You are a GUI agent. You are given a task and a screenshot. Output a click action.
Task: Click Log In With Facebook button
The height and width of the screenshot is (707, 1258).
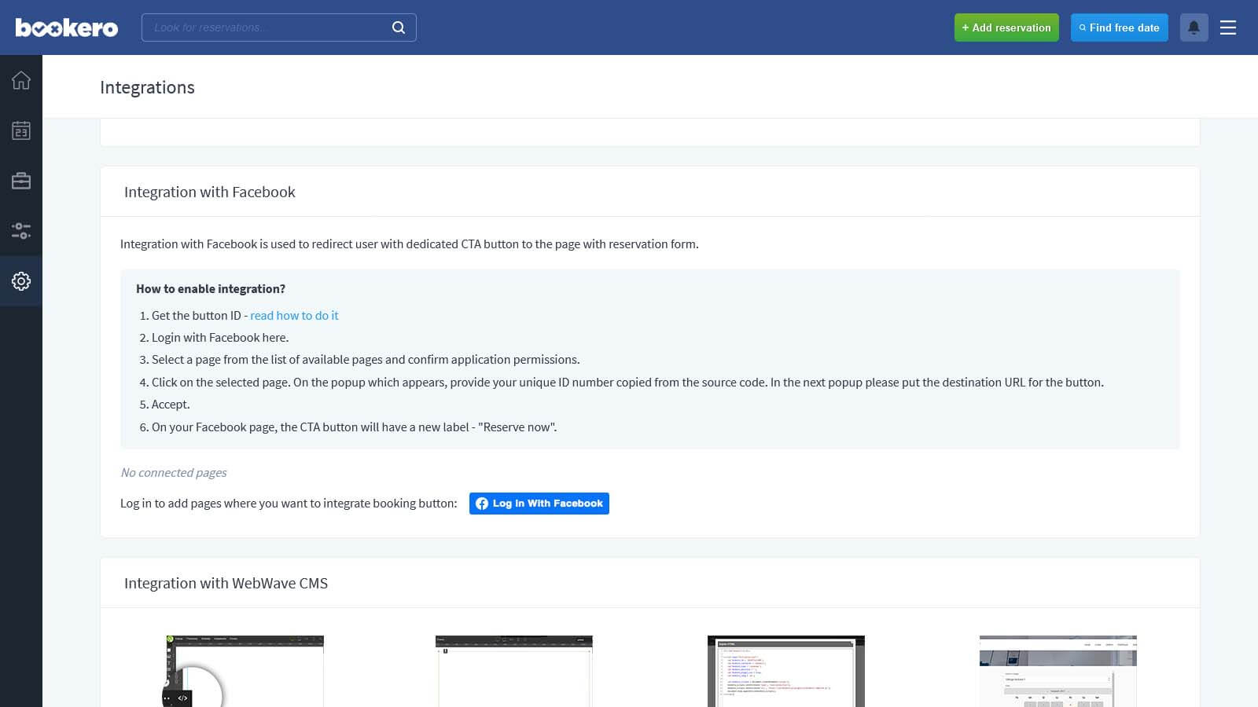point(539,504)
